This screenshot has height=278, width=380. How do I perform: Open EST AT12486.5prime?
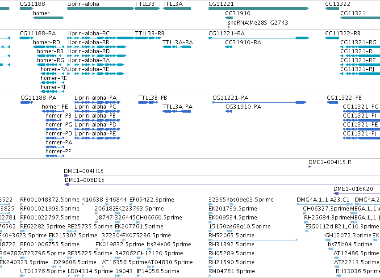click(x=356, y=253)
